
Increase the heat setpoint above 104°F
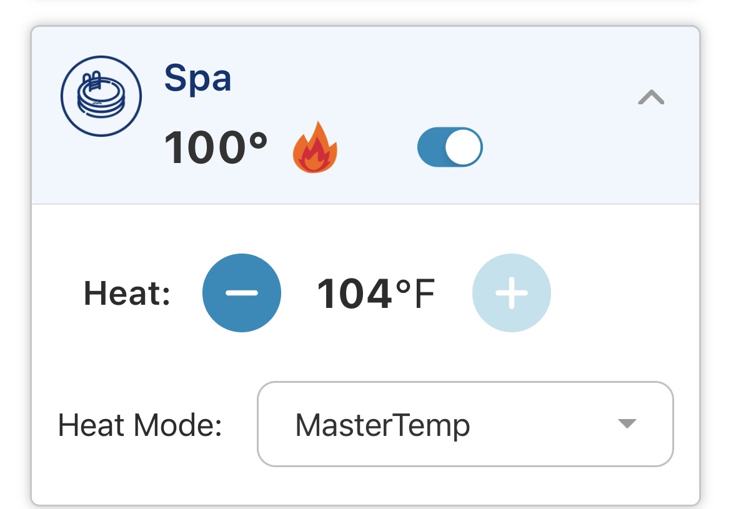click(512, 293)
